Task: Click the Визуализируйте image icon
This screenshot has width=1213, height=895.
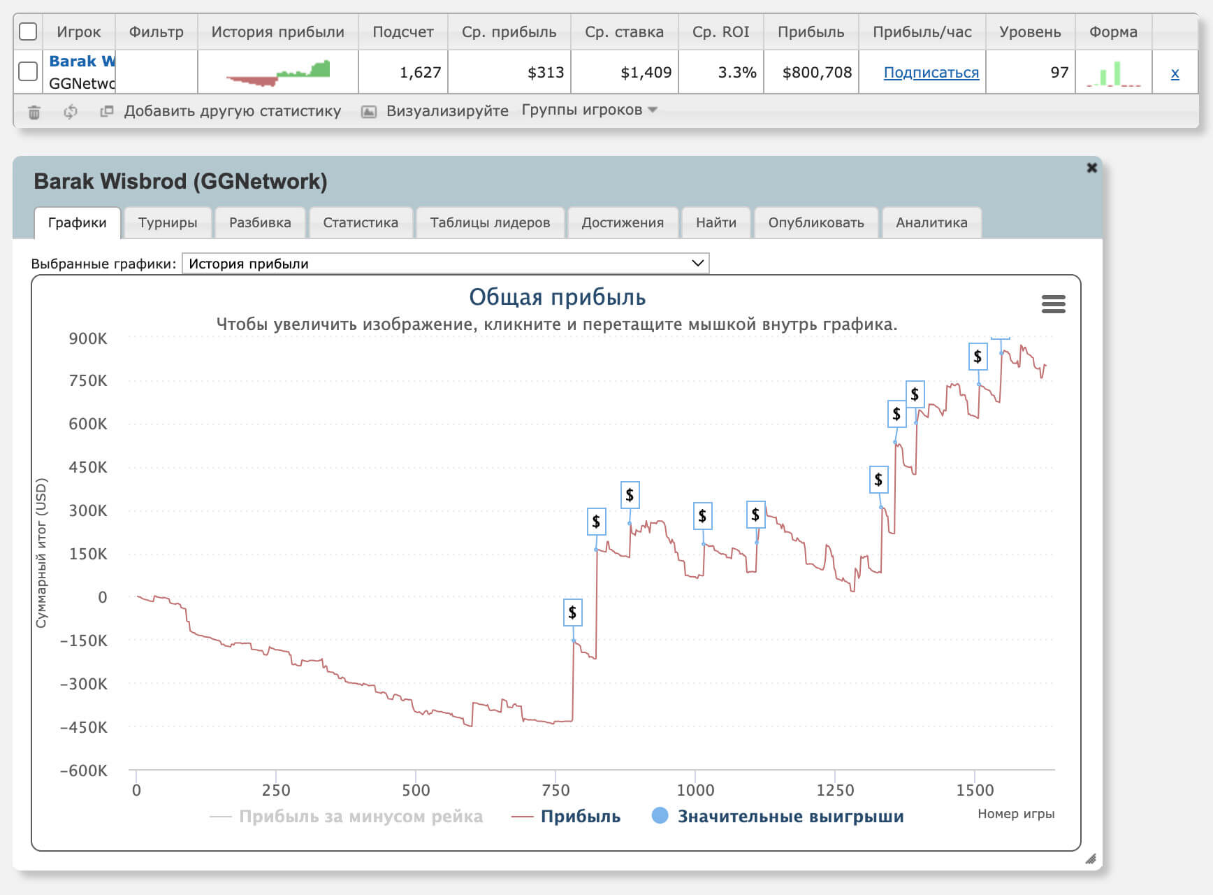Action: (369, 112)
